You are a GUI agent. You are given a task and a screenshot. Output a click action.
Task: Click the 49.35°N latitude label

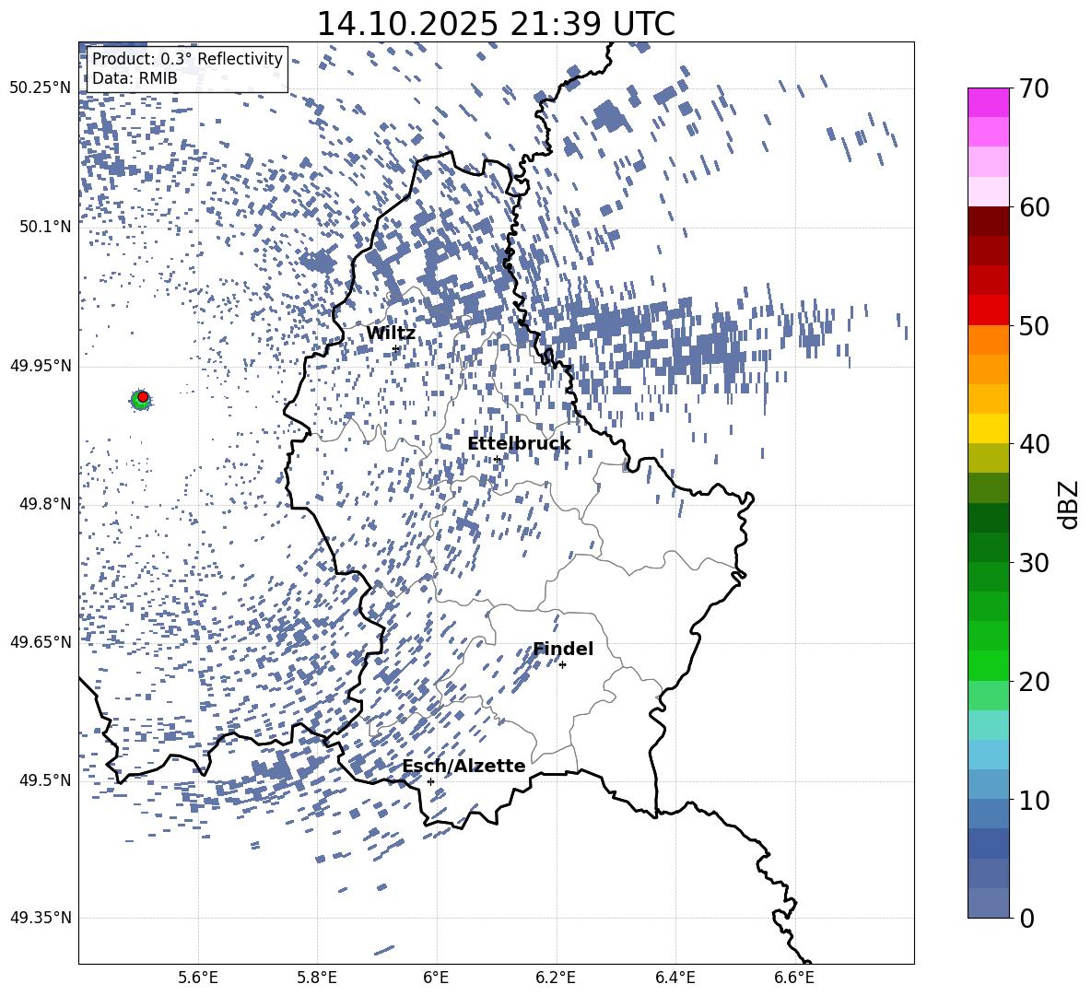point(41,918)
